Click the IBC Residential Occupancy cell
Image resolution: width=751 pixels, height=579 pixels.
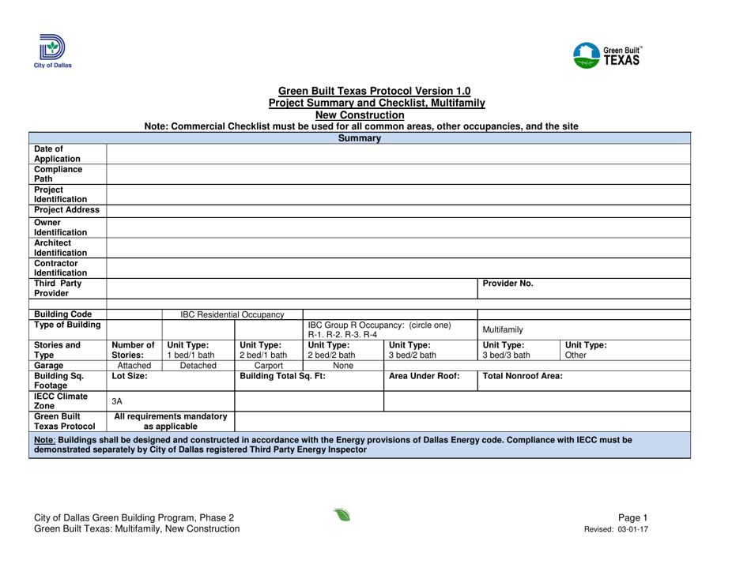(x=232, y=314)
